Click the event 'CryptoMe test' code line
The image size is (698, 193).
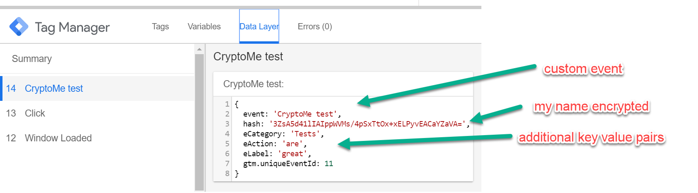(x=292, y=114)
